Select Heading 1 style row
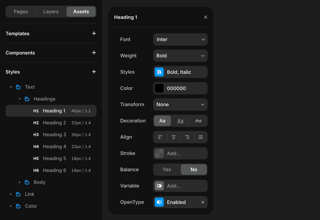The width and height of the screenshot is (320, 220). point(51,111)
